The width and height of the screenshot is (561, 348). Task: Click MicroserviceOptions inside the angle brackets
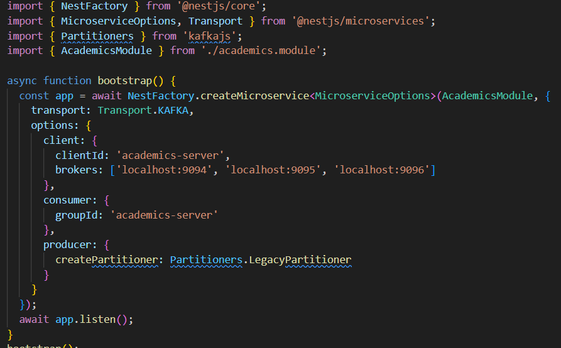coord(373,96)
